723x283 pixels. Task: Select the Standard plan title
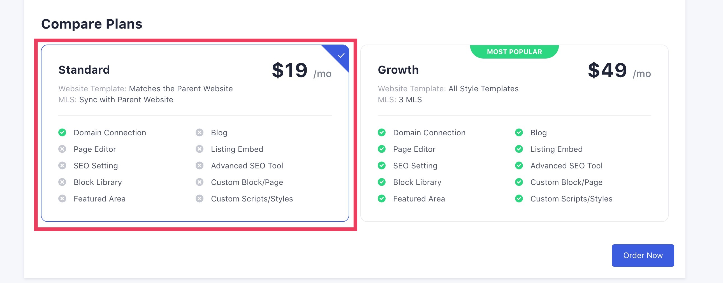point(84,69)
